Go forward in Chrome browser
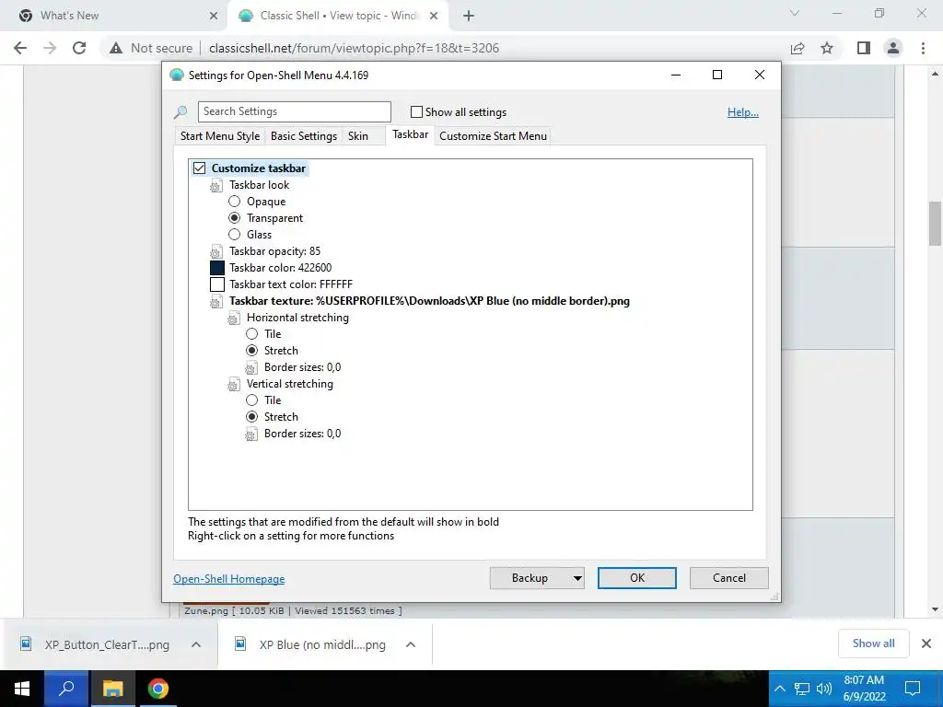The image size is (943, 707). tap(50, 48)
